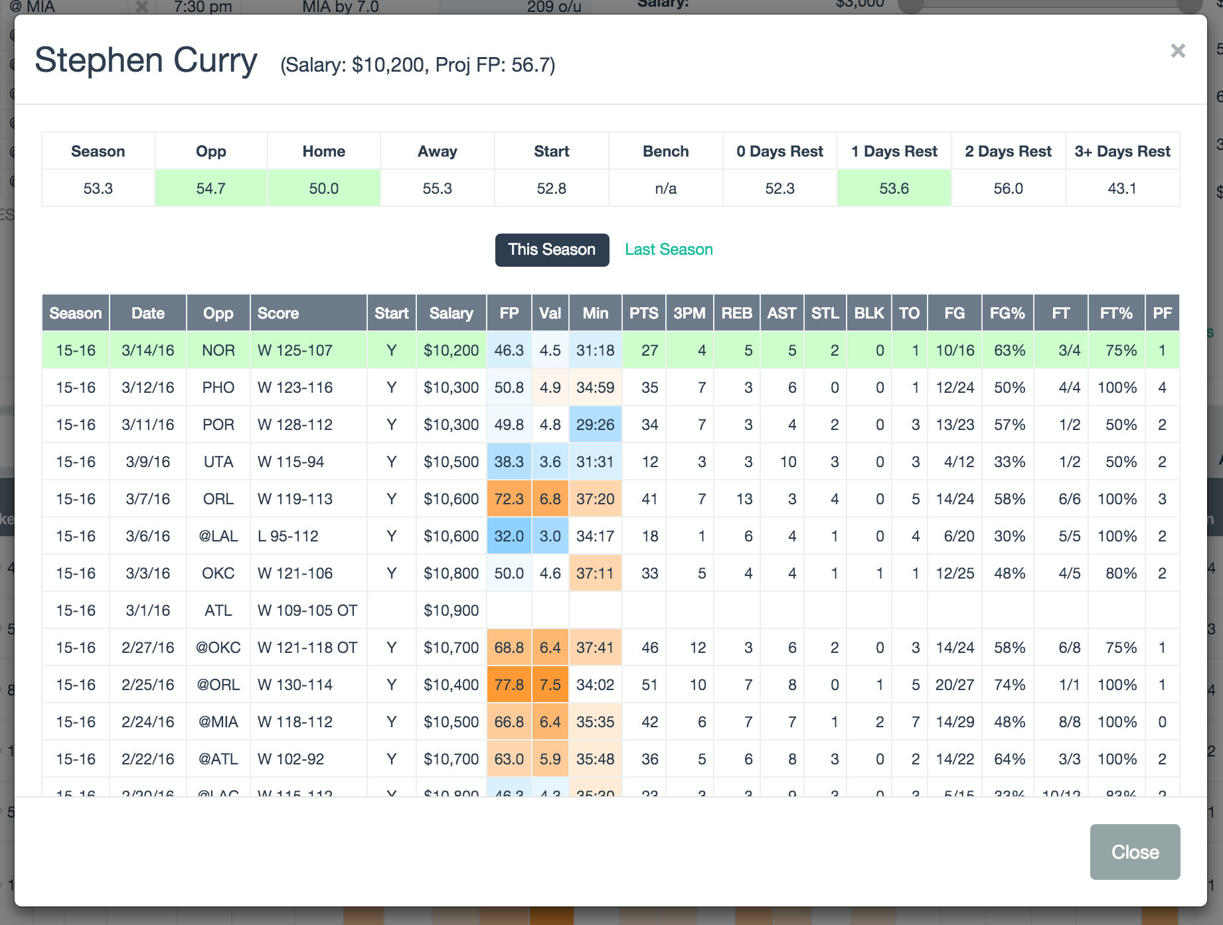Select the 3/14/16 NOR game row
Viewport: 1223px width, 925px height.
tap(147, 350)
